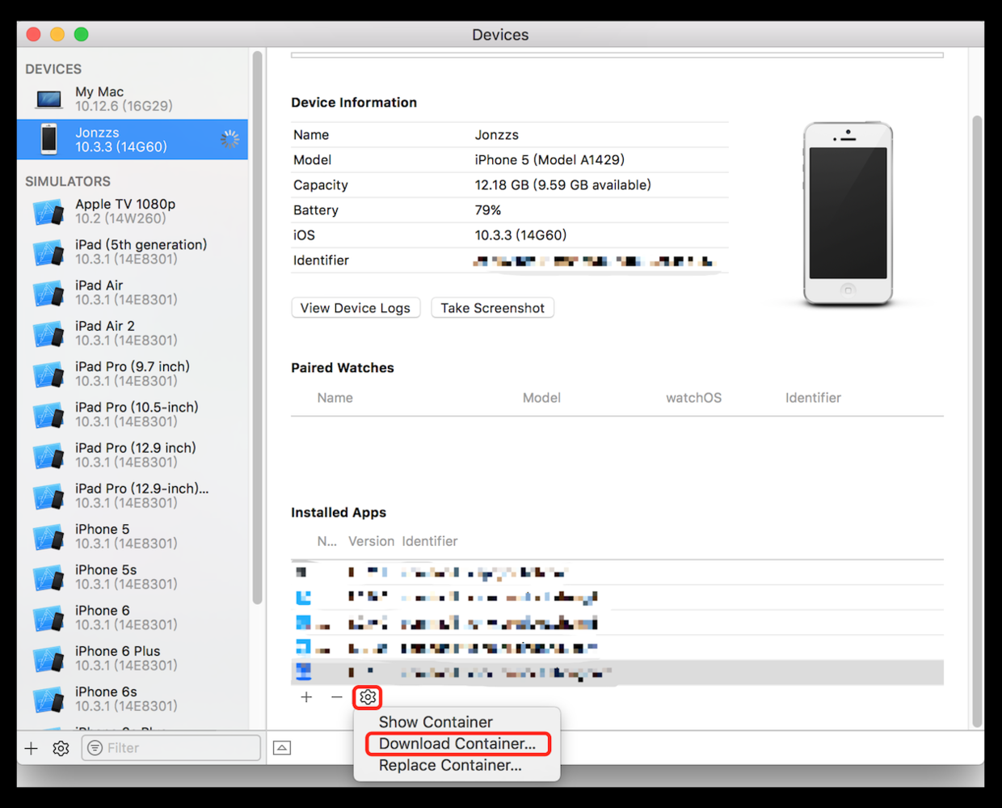1002x808 pixels.
Task: Choose Show Container from the menu
Action: tap(435, 721)
